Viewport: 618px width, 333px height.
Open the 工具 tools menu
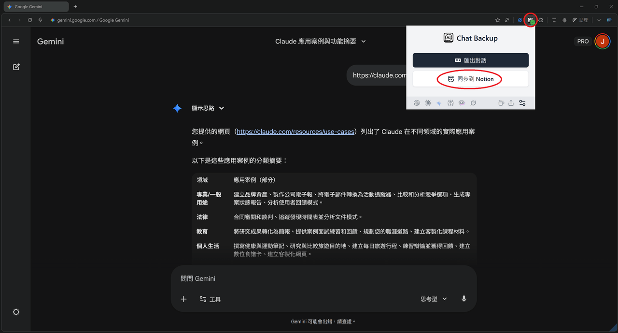(x=210, y=300)
